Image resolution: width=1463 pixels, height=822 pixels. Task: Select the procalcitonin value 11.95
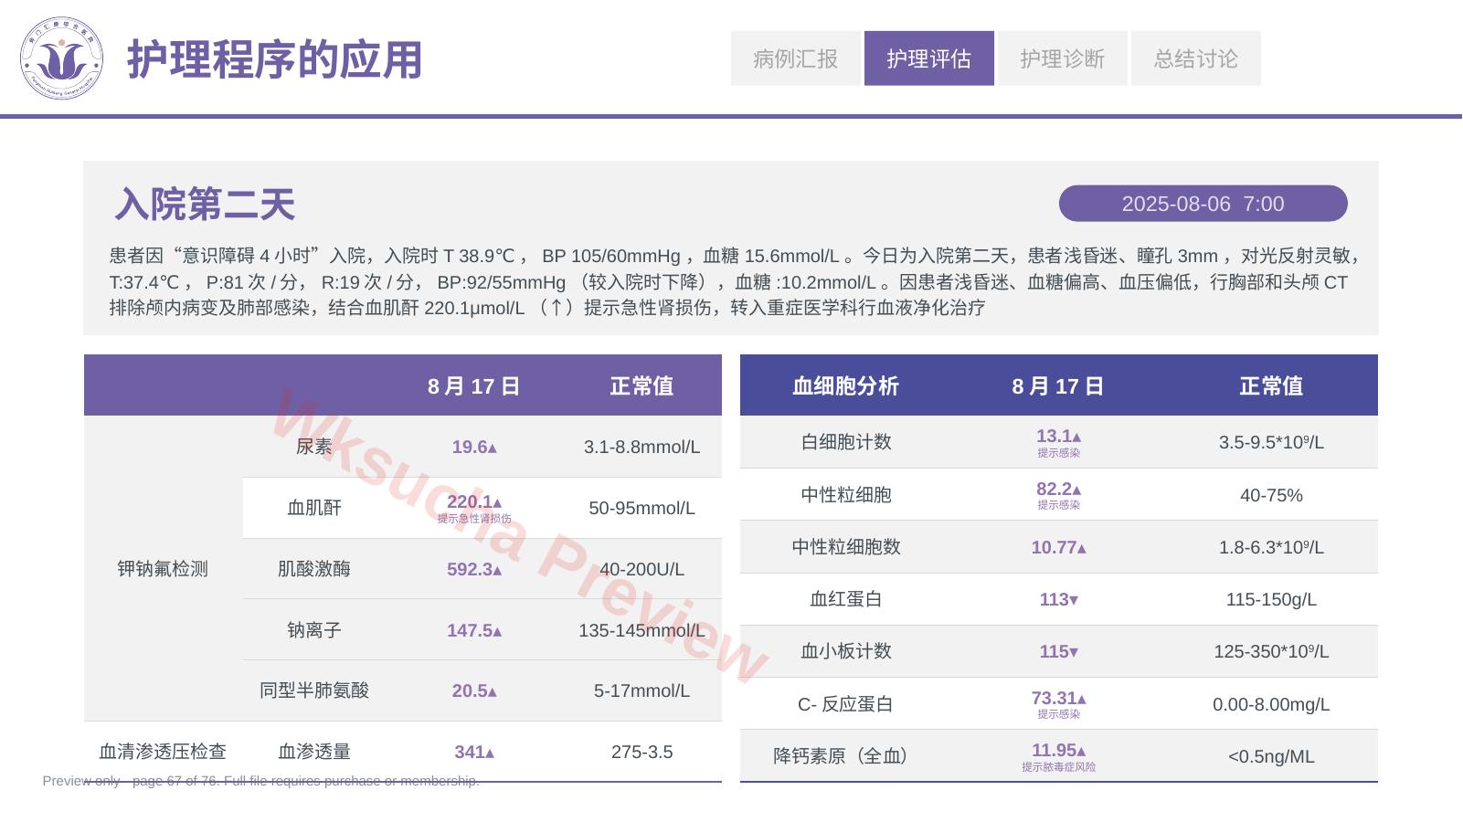pyautogui.click(x=1058, y=751)
